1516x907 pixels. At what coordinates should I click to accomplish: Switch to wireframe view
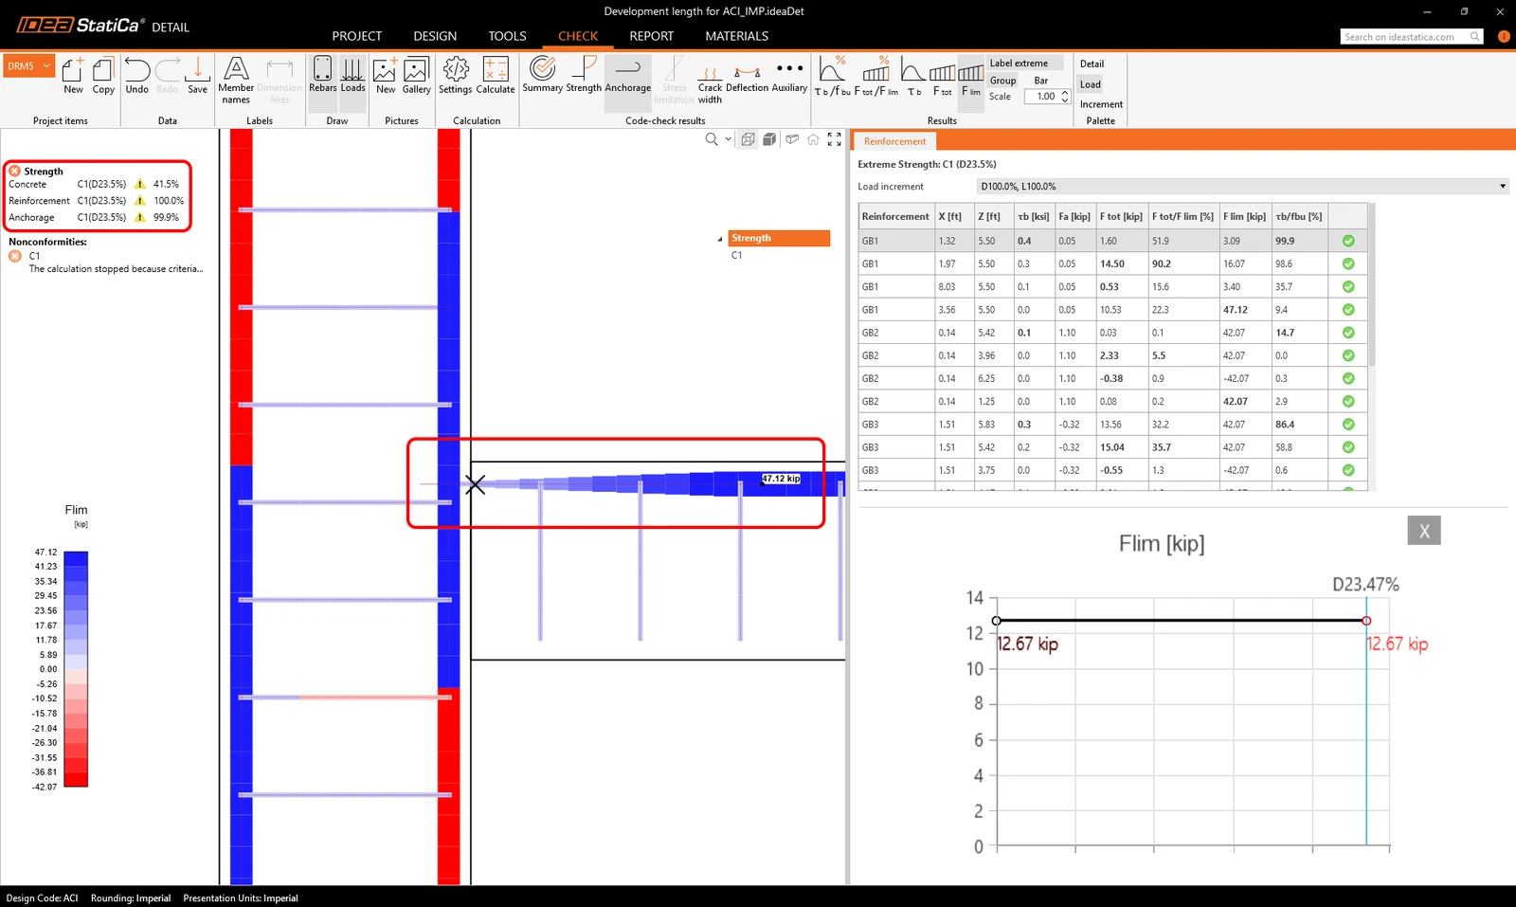(x=749, y=139)
